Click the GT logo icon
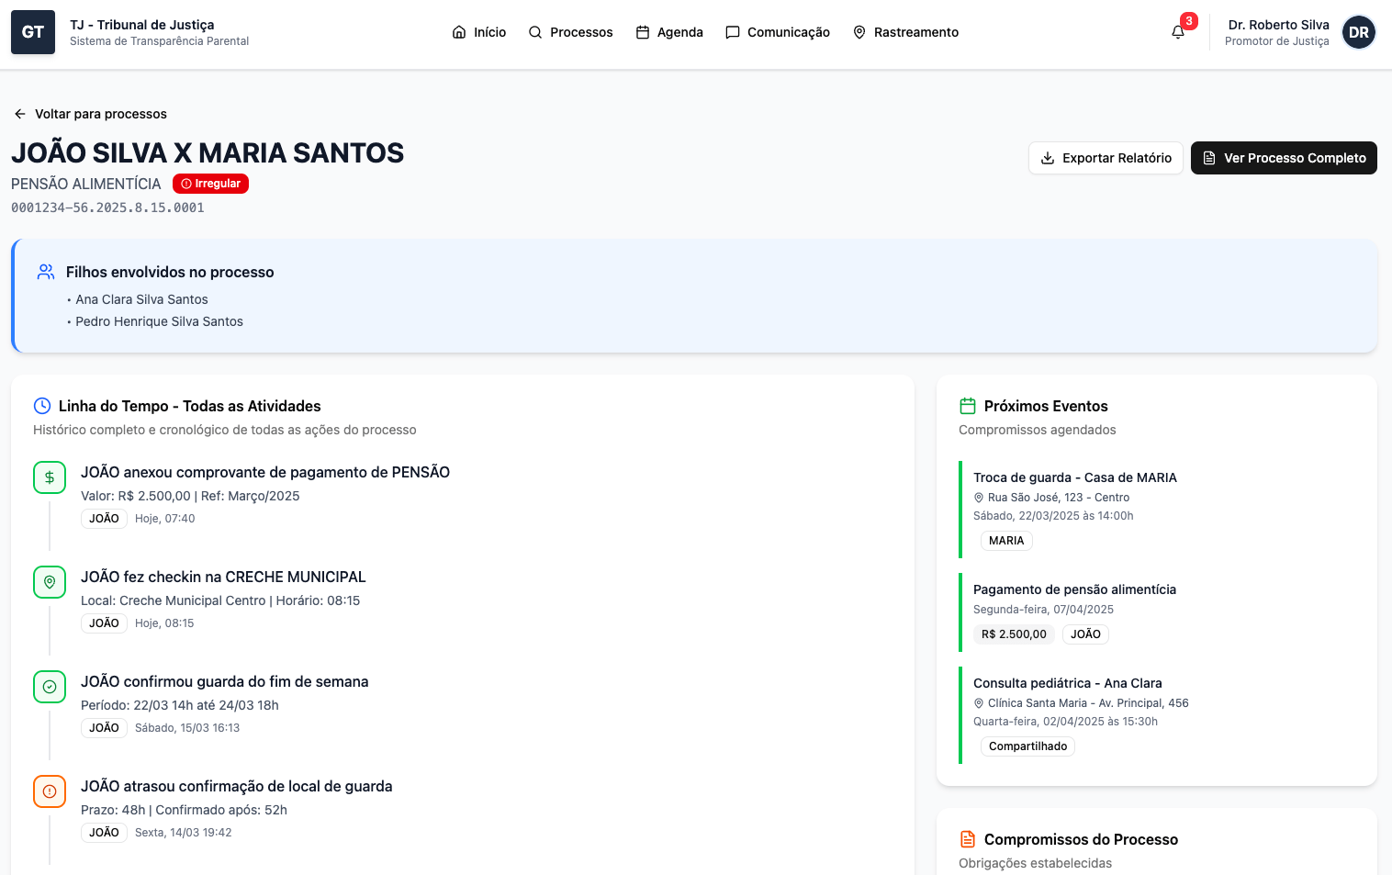Image resolution: width=1392 pixels, height=875 pixels. coord(33,32)
